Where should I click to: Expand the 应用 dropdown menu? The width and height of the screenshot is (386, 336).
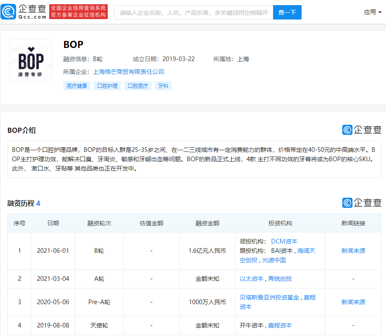[x=372, y=12]
